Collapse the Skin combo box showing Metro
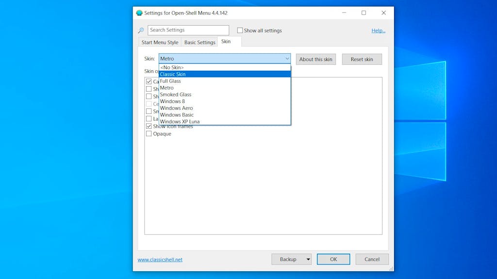This screenshot has width=497, height=279. coord(224,59)
